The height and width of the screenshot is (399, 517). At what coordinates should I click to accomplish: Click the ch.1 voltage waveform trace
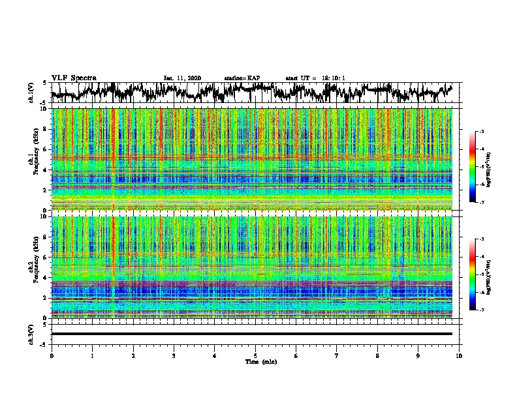(x=251, y=92)
